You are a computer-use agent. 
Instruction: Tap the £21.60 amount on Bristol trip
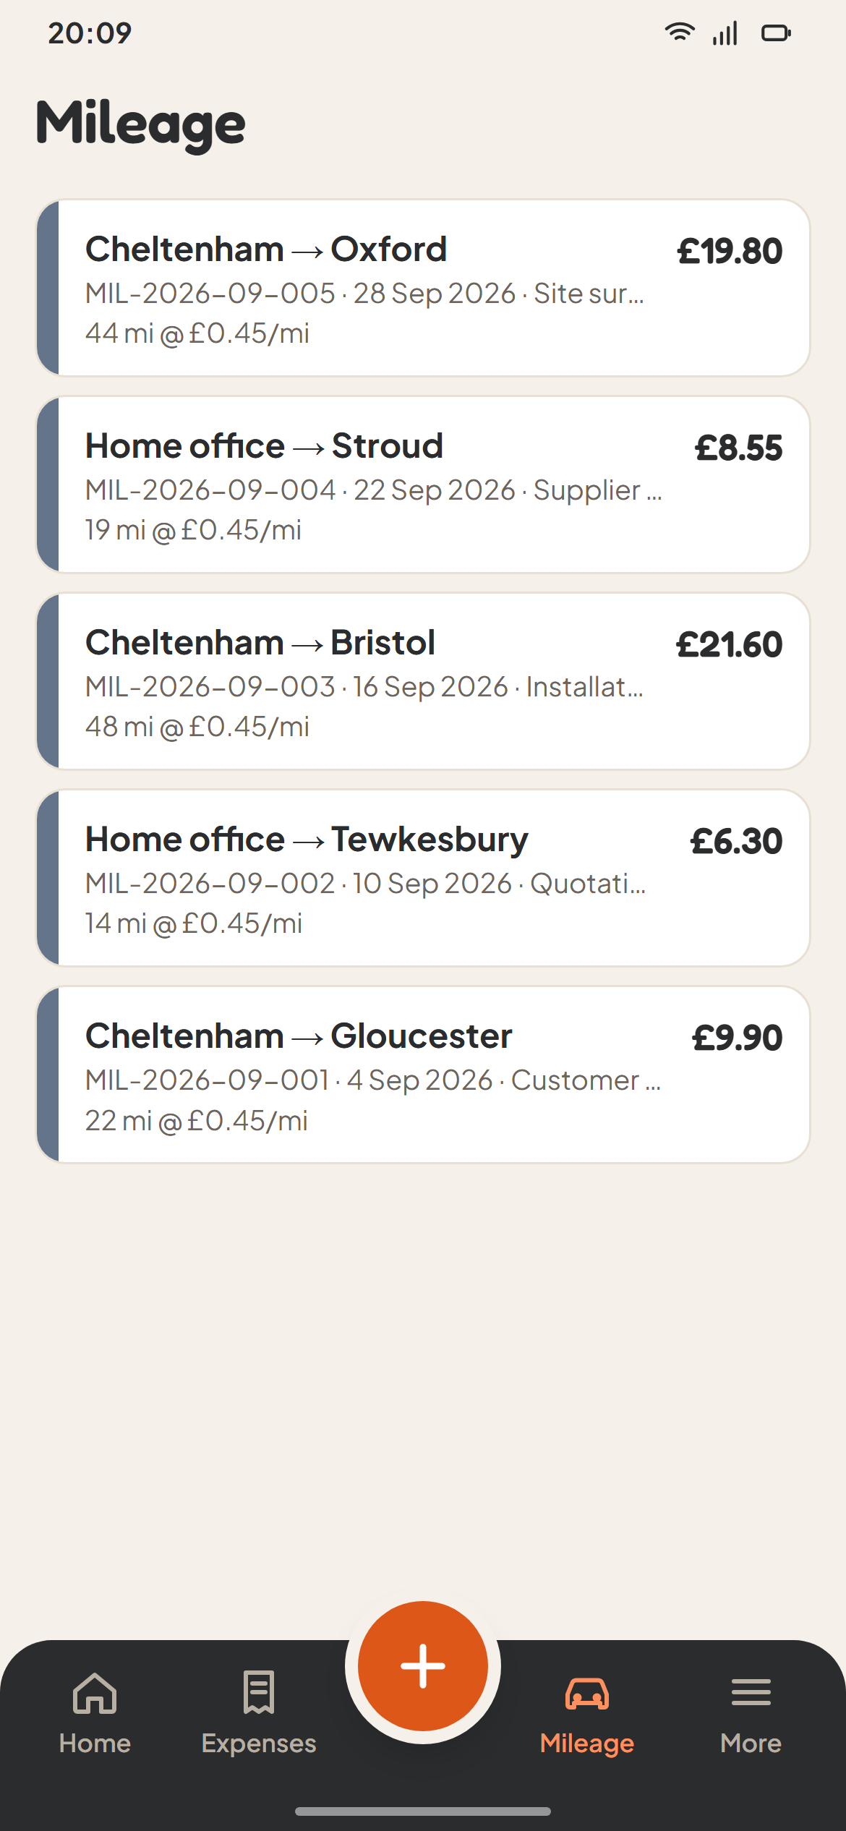point(729,644)
